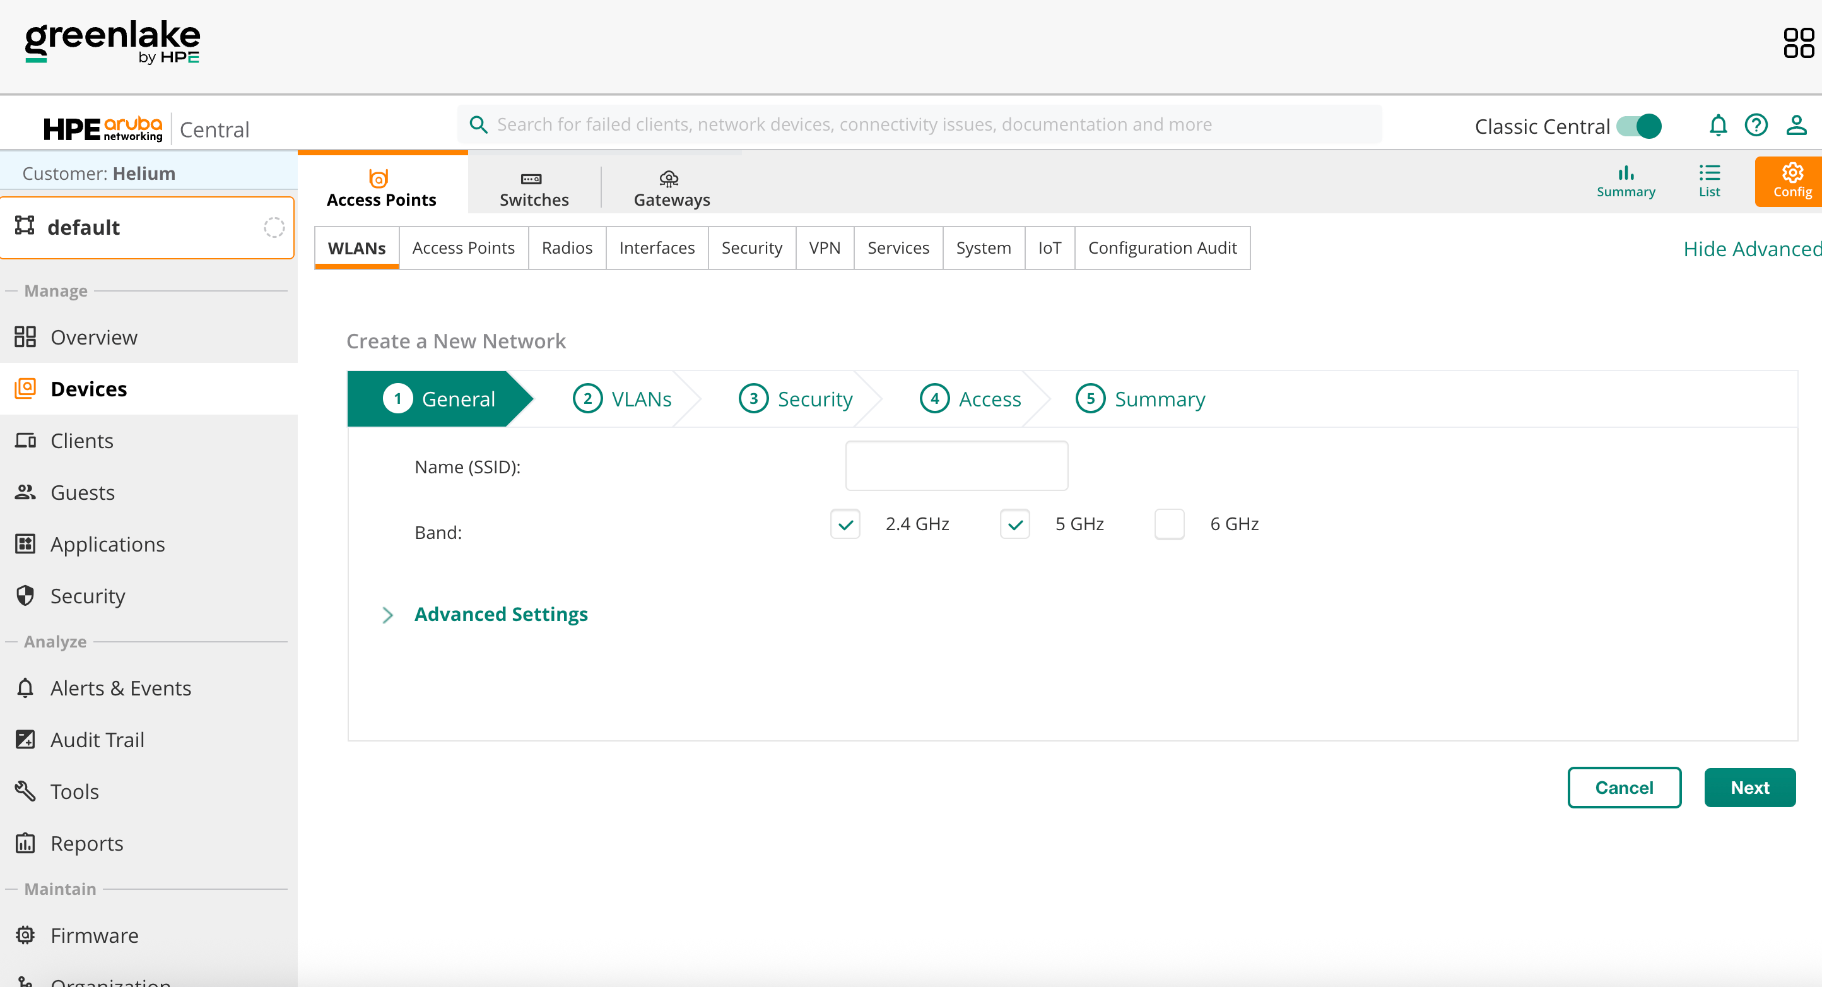Open the GreenLake apps grid icon
This screenshot has width=1822, height=987.
1798,43
